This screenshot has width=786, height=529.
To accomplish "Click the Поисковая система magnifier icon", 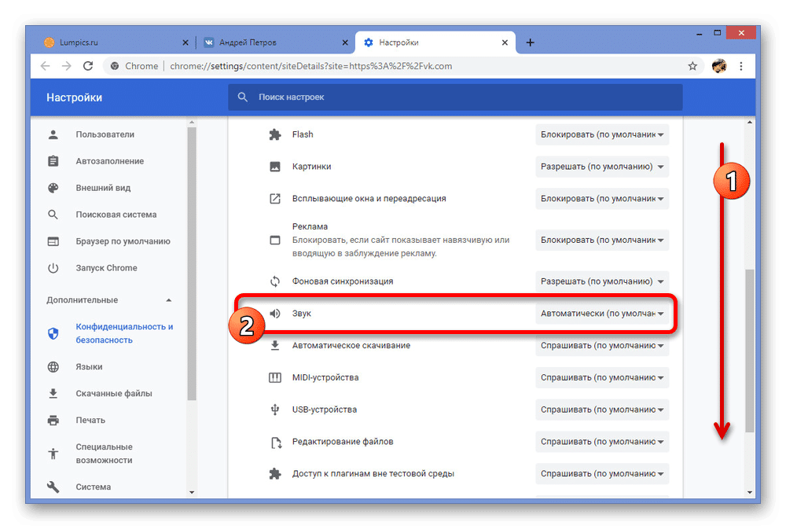I will point(53,215).
